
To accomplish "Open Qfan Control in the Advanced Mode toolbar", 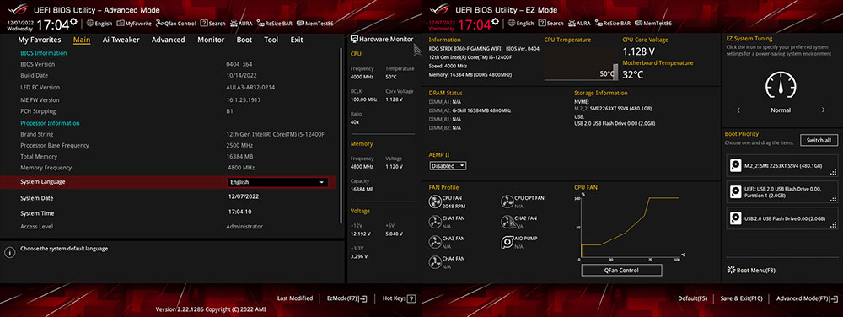I will tap(176, 23).
